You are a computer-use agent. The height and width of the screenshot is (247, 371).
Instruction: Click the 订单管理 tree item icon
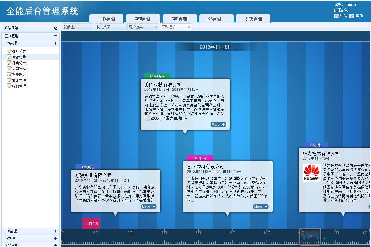point(9,69)
